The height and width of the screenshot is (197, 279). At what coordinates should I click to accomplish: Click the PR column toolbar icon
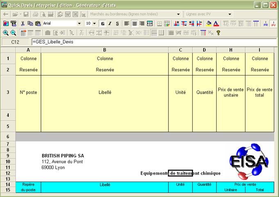pos(265,24)
